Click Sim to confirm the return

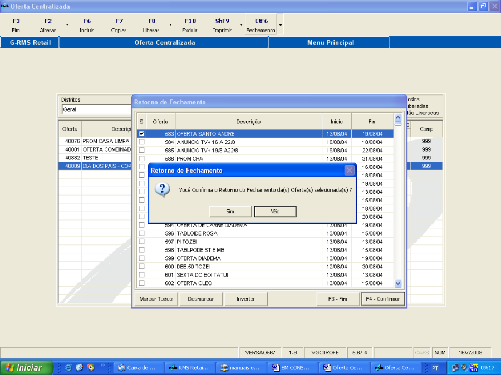point(230,212)
